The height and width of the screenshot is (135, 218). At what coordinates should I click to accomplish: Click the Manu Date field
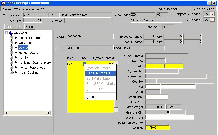(157, 97)
